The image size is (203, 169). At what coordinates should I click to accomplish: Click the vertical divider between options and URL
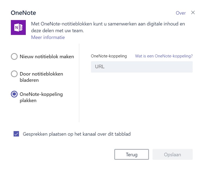pos(79,83)
